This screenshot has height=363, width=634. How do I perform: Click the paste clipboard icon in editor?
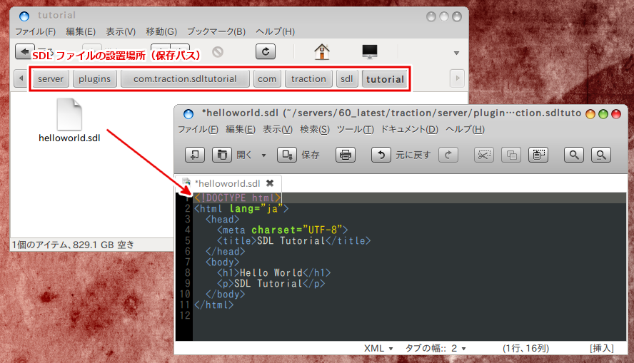click(x=538, y=155)
